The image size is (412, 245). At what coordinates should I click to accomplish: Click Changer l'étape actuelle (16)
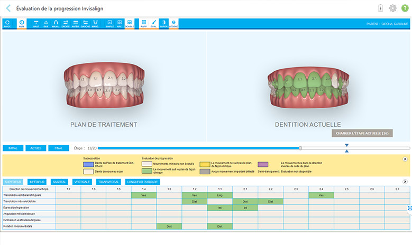click(362, 133)
